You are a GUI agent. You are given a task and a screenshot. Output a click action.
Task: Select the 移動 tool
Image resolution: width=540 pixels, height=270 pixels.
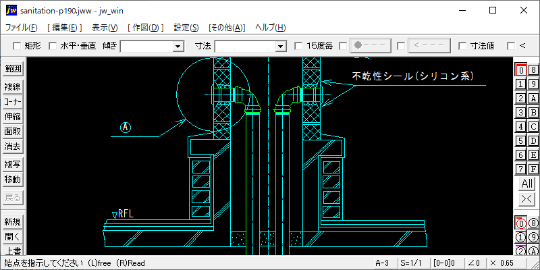point(13,180)
